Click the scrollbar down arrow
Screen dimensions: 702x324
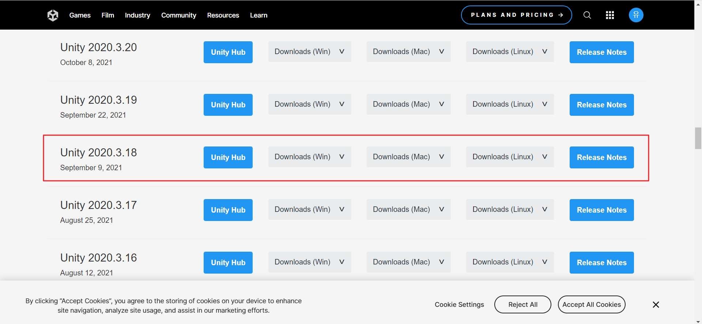pyautogui.click(x=698, y=321)
